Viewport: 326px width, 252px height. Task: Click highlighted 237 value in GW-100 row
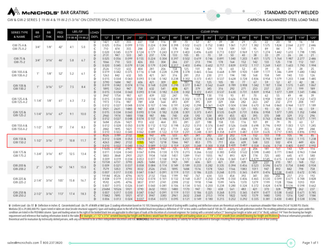175,82
